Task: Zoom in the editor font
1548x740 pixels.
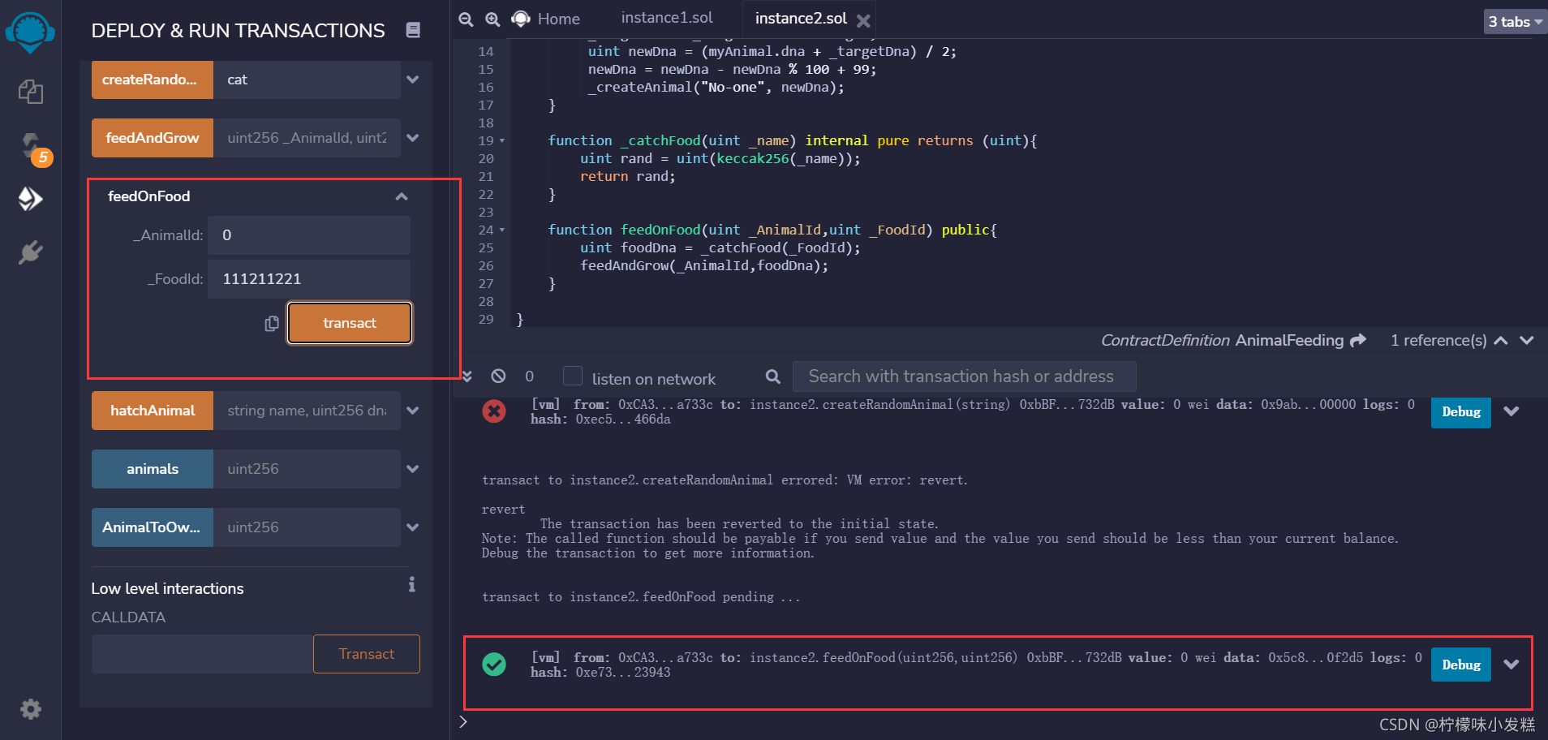Action: tap(492, 19)
